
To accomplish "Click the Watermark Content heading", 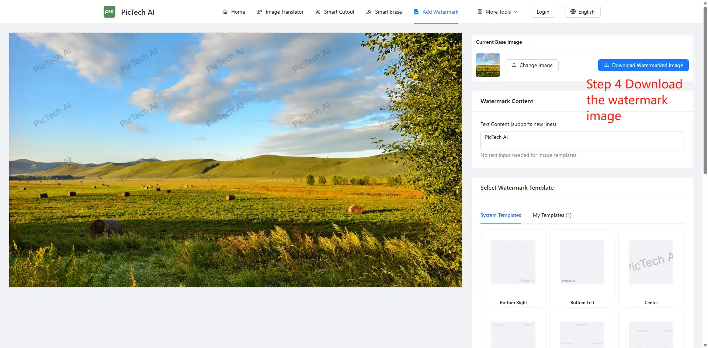I will pos(507,101).
